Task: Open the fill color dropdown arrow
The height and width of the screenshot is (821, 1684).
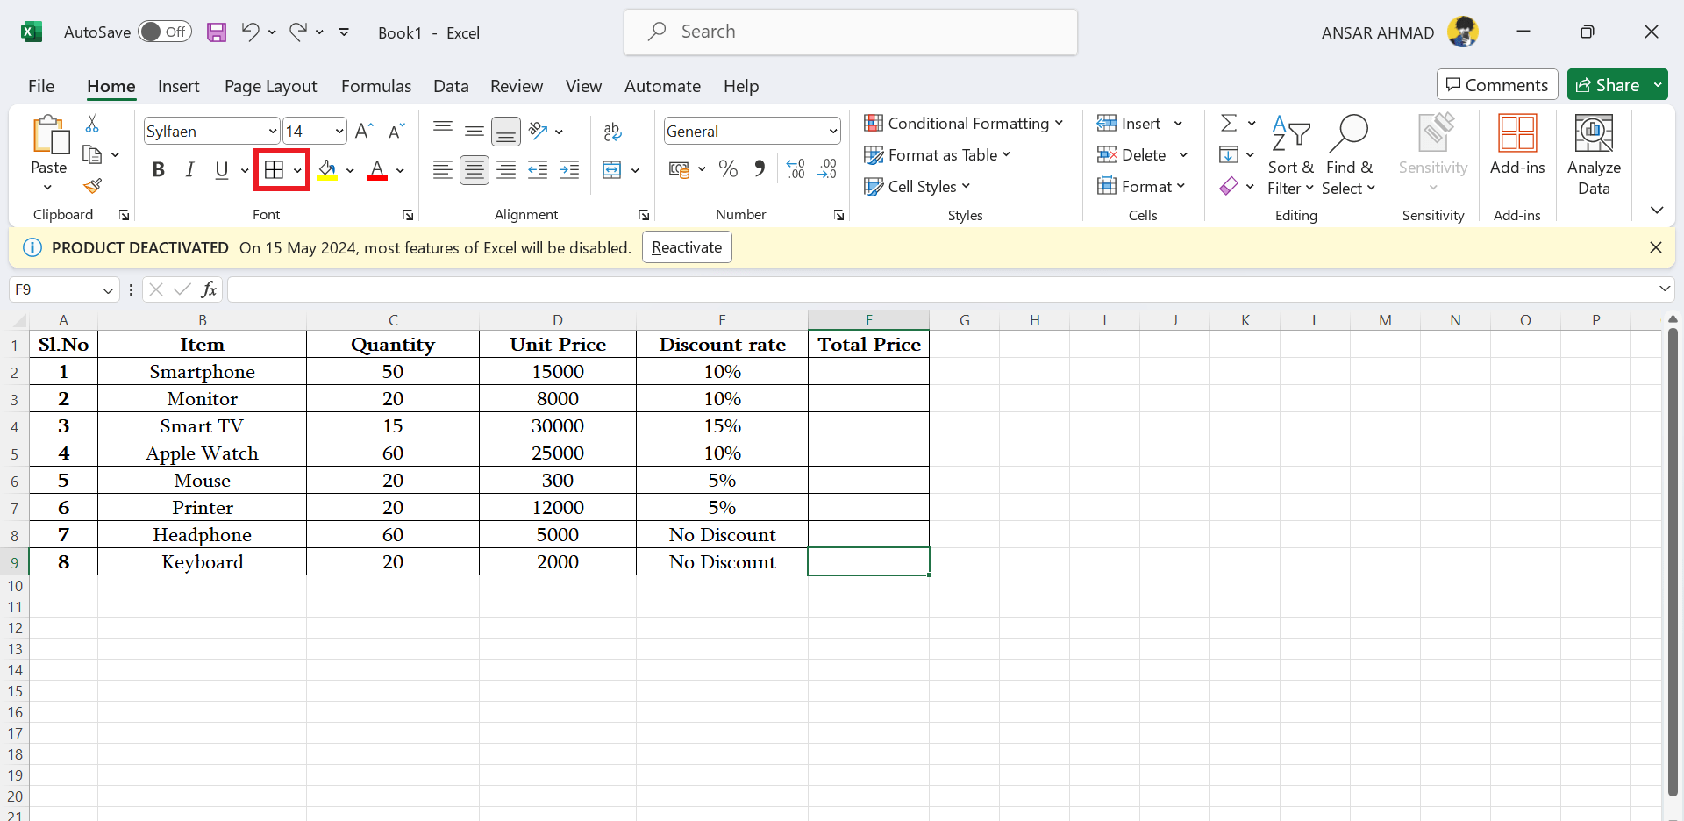Action: (350, 170)
